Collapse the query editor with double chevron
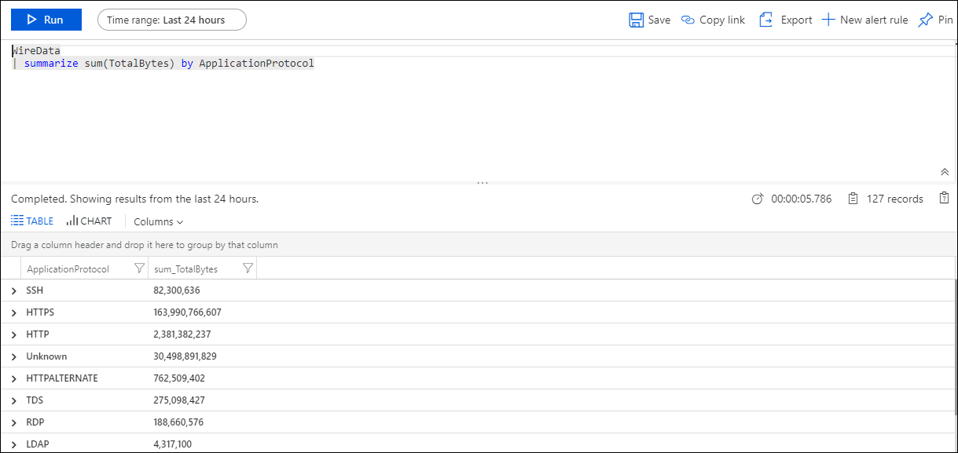The width and height of the screenshot is (958, 453). 945,172
